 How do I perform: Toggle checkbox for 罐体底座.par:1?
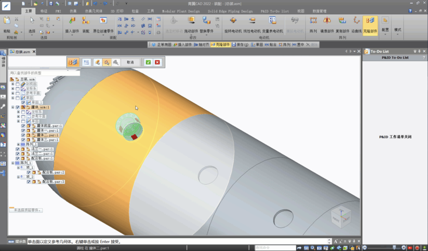point(23,126)
